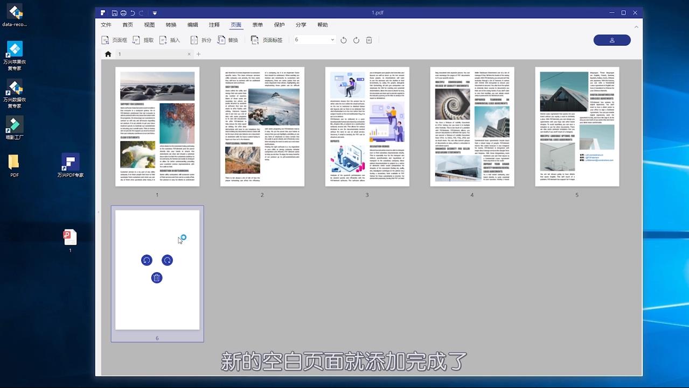Open the 注释 tab
689x388 pixels.
(214, 25)
